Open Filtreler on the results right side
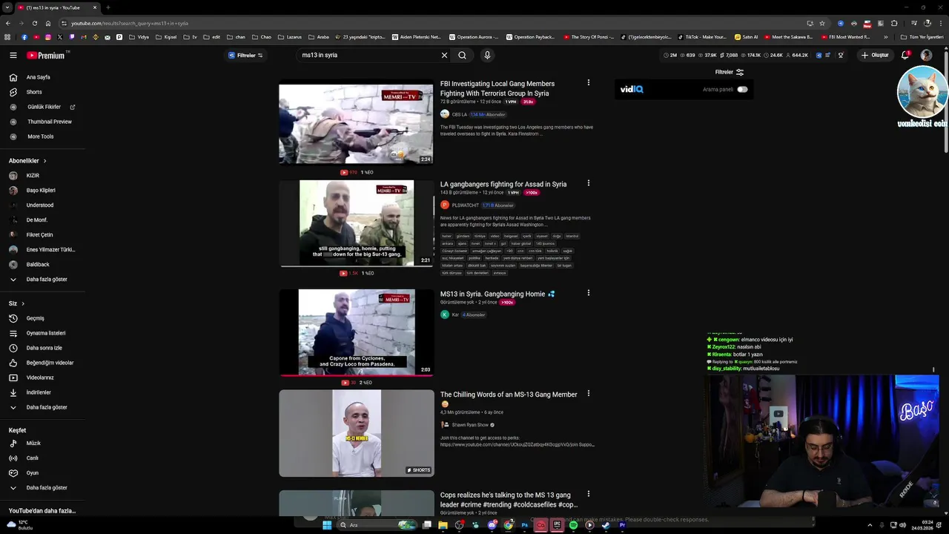The width and height of the screenshot is (949, 534). click(730, 72)
